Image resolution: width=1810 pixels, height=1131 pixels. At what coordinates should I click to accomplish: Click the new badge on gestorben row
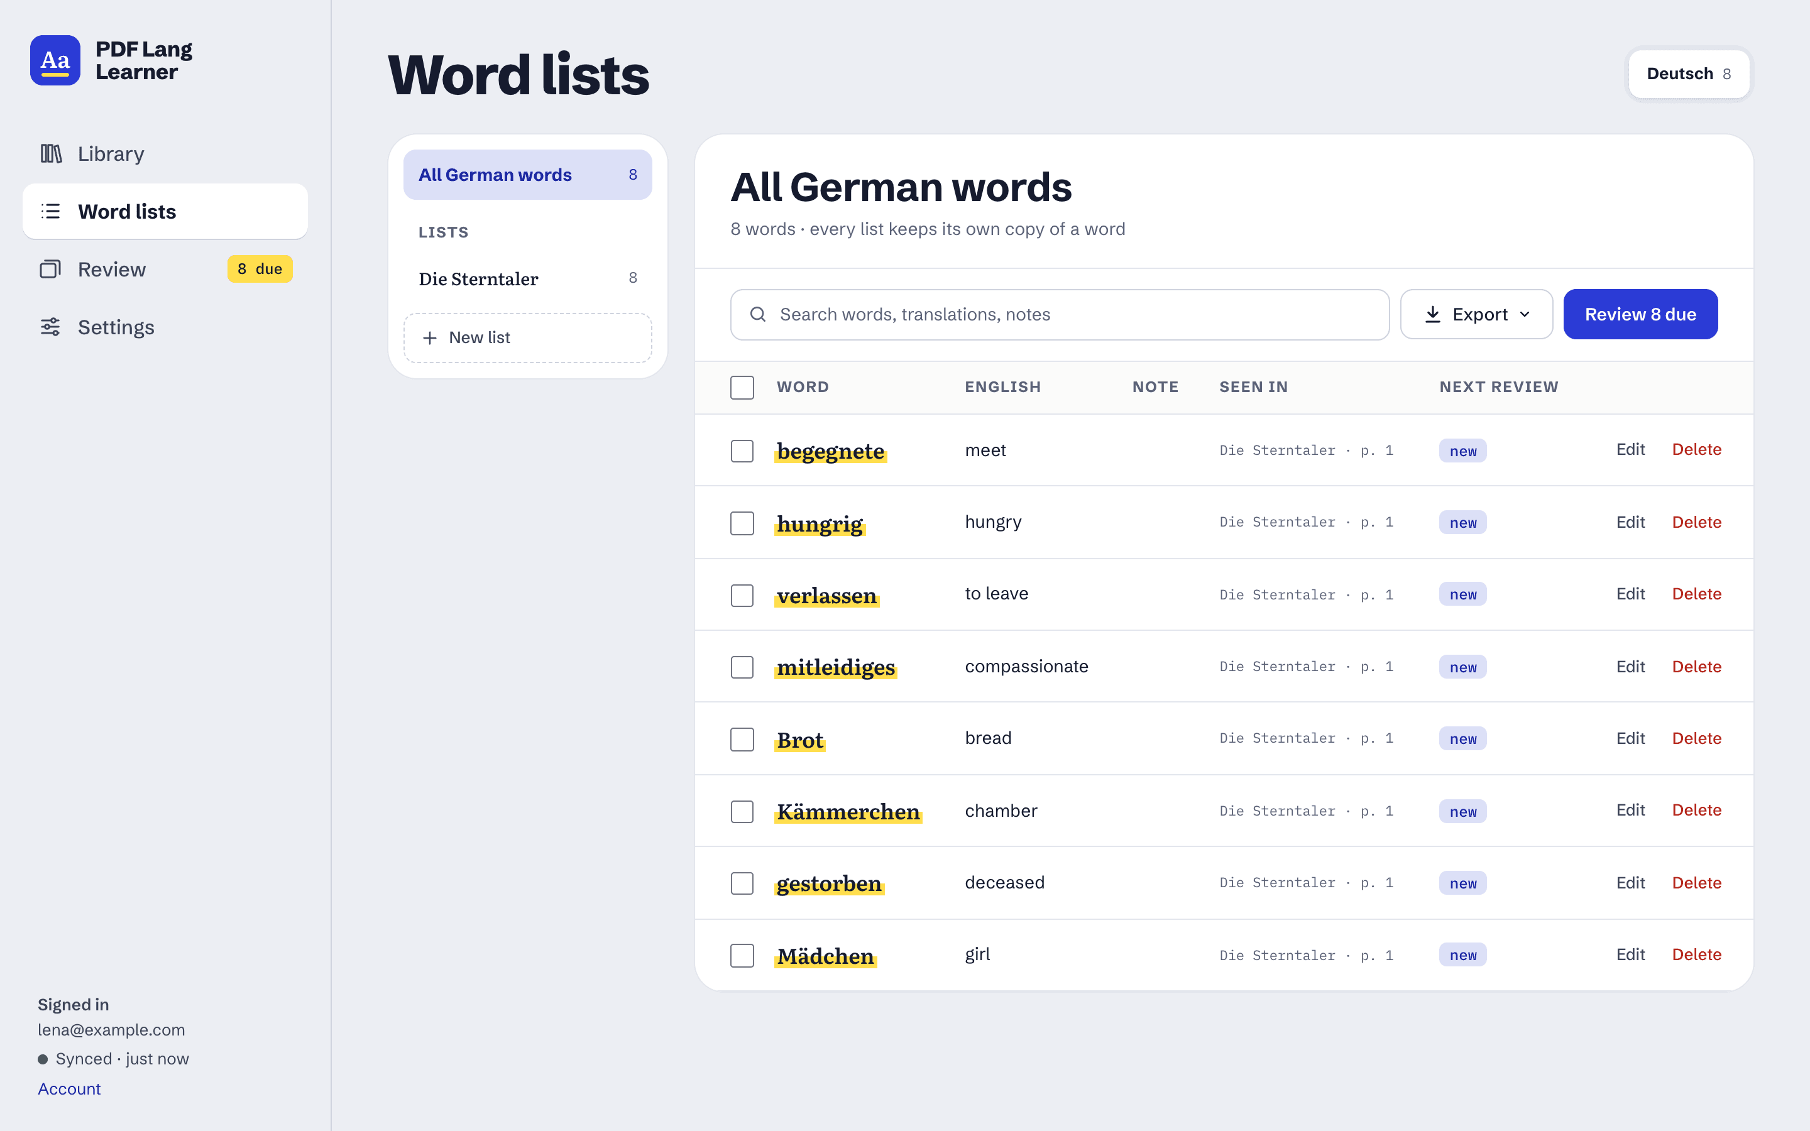[1463, 883]
